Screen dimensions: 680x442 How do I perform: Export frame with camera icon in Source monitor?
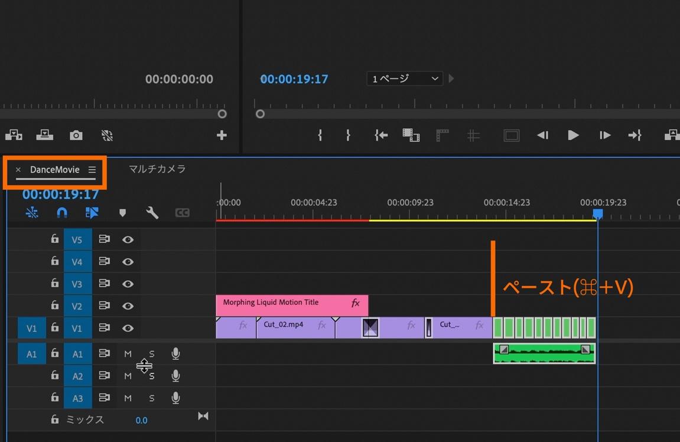pyautogui.click(x=76, y=135)
